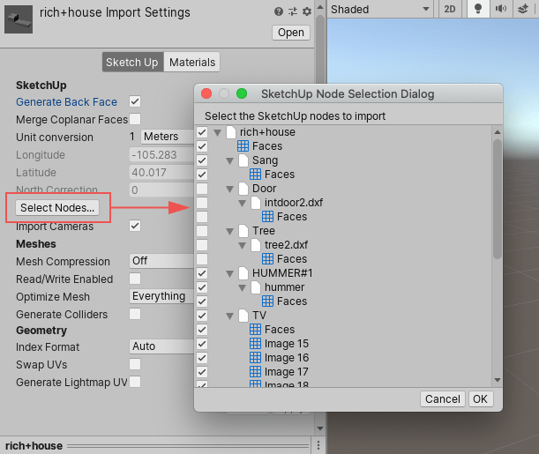
Task: Open the Mesh Compression dropdown
Action: point(159,261)
